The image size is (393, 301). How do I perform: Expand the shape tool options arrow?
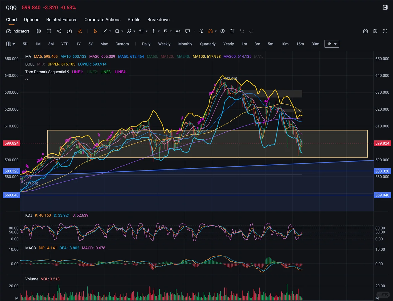[122, 31]
